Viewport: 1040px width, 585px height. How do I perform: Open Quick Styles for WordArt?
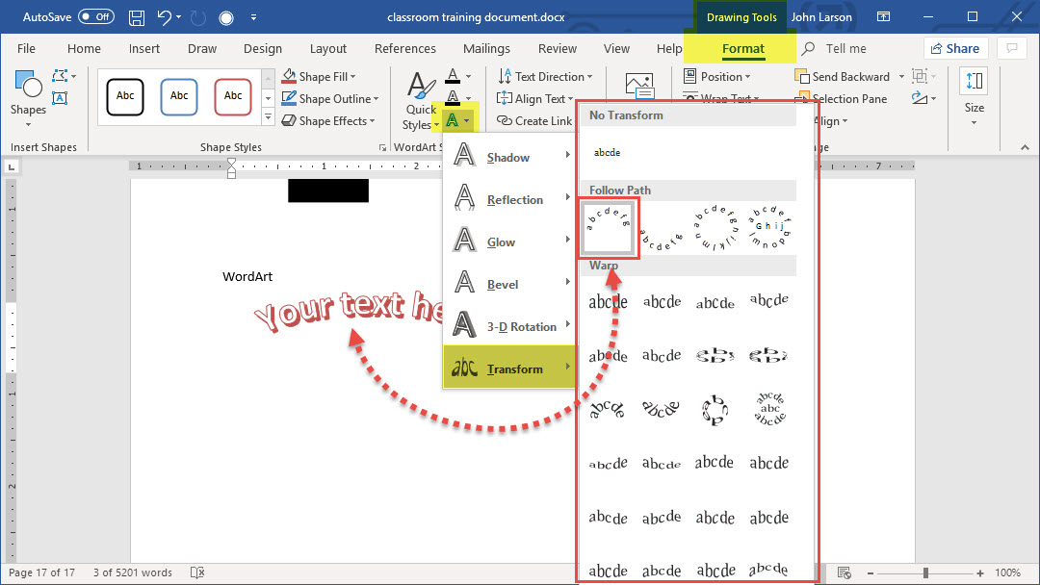point(421,101)
